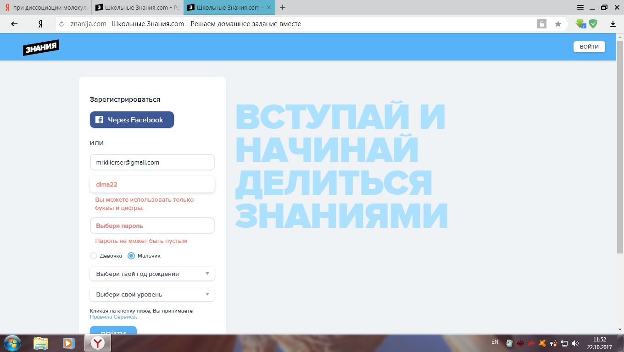The width and height of the screenshot is (624, 352).
Task: Click the Через Facebook button
Action: tap(132, 120)
